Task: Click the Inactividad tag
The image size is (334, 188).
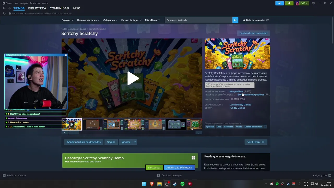Action: (228, 127)
